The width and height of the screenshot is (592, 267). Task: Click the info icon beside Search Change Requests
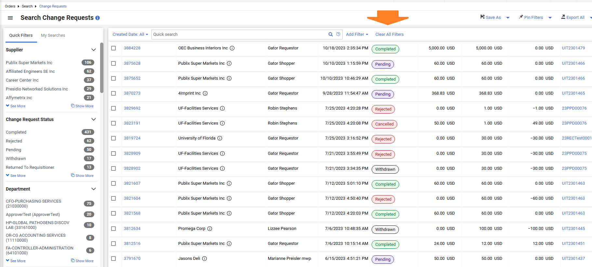98,18
